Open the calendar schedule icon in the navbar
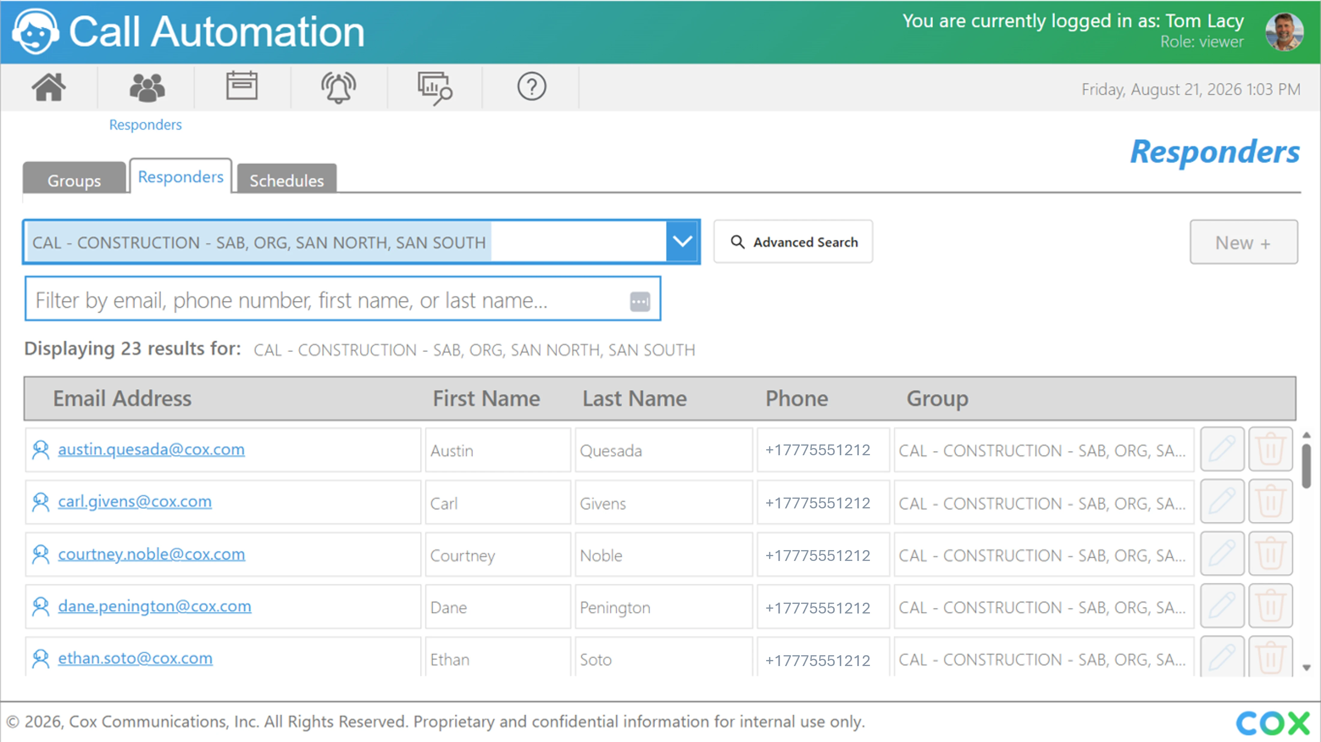1321x742 pixels. coord(242,86)
